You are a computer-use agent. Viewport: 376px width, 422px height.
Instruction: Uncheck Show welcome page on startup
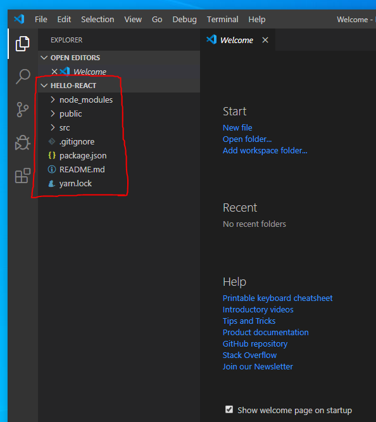pos(229,409)
